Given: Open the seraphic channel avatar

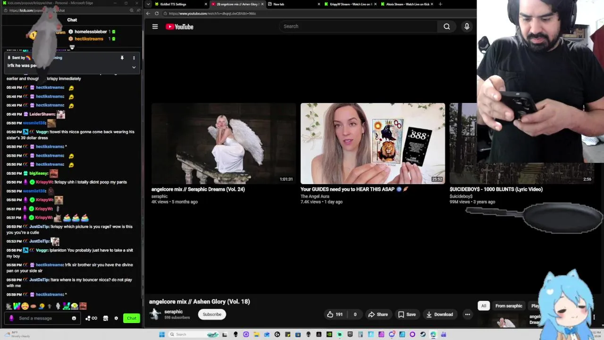Looking at the screenshot, I should pyautogui.click(x=155, y=314).
